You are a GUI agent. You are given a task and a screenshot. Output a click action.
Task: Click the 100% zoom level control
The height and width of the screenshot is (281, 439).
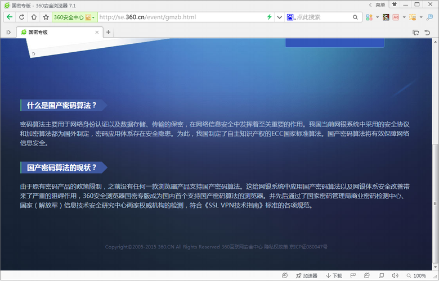click(416, 276)
